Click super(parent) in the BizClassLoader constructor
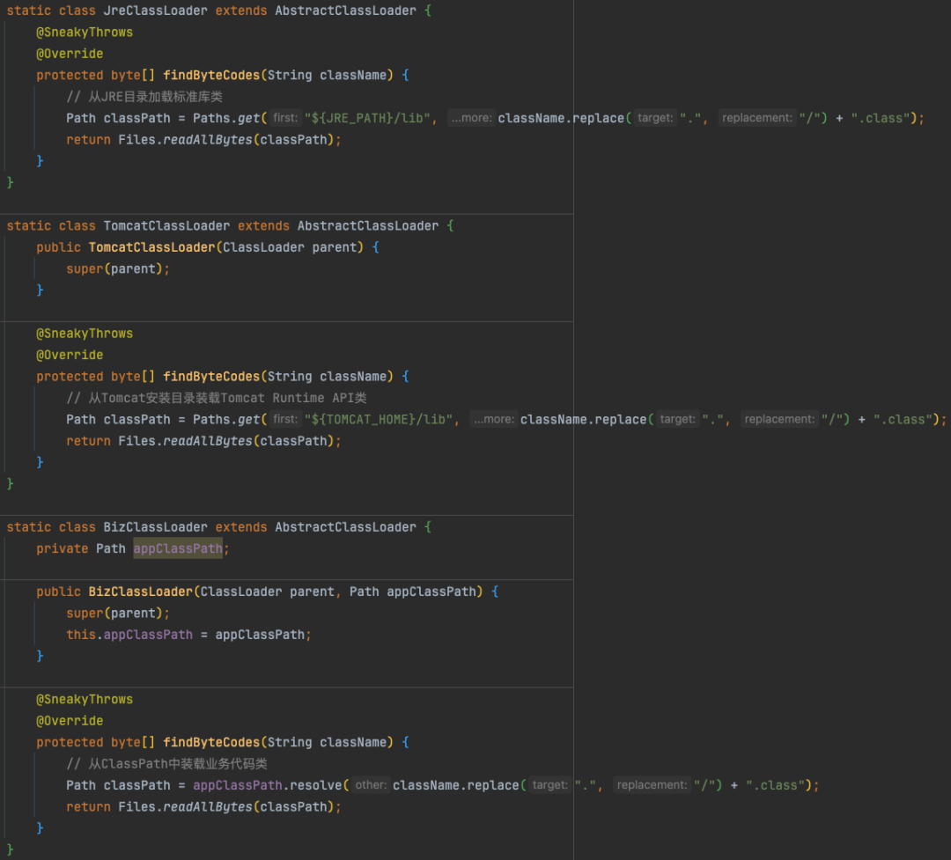951x860 pixels. tap(114, 614)
